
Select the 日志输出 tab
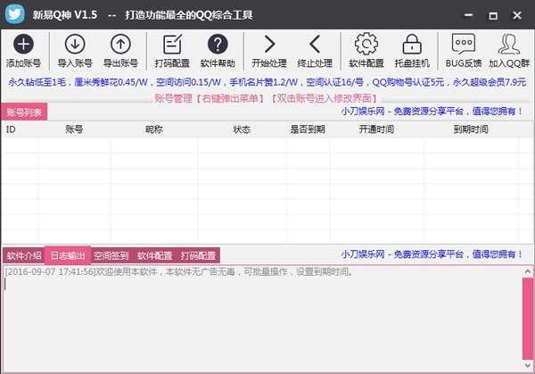[68, 255]
